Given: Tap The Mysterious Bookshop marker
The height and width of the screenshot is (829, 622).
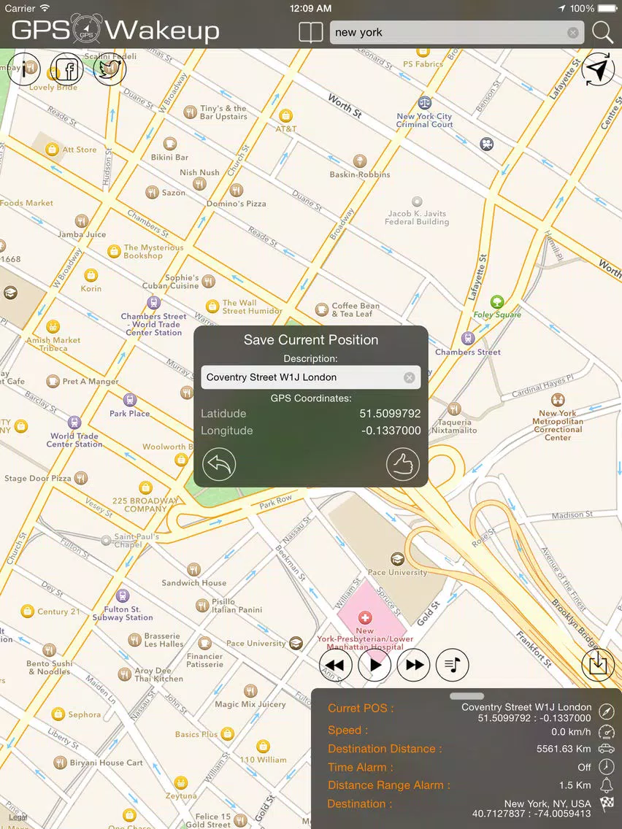Looking at the screenshot, I should click(x=114, y=251).
